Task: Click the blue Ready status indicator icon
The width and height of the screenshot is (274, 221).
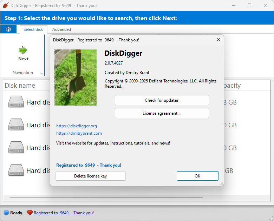Action: point(6,213)
